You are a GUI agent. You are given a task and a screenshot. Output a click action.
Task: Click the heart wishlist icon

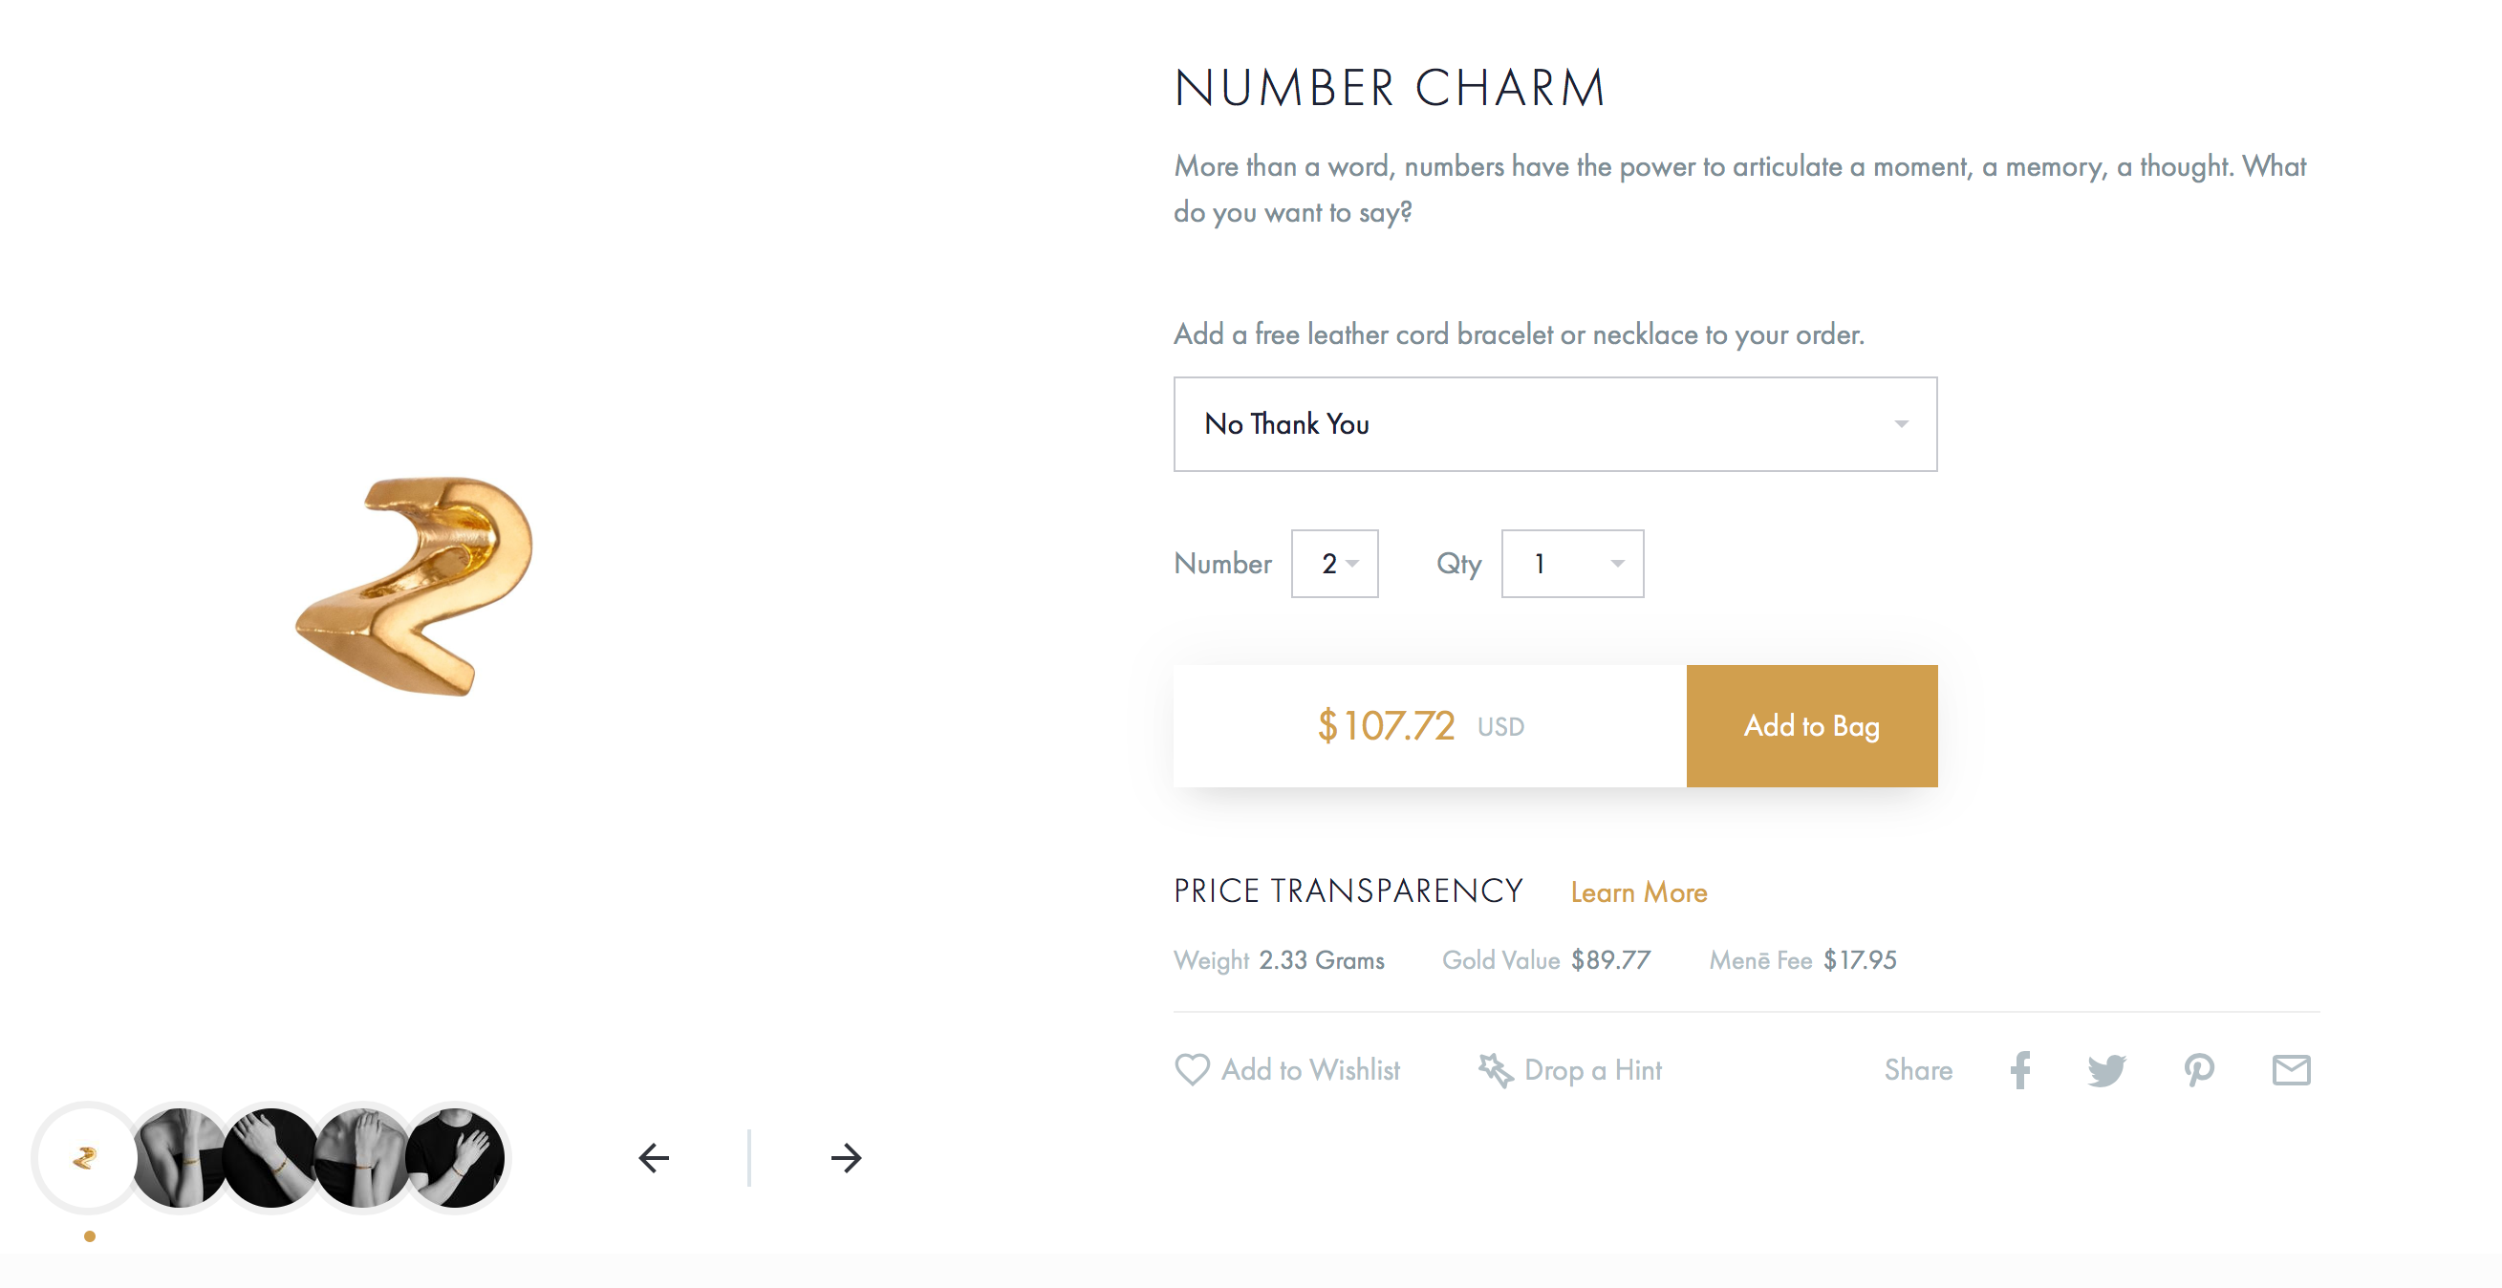(1192, 1069)
